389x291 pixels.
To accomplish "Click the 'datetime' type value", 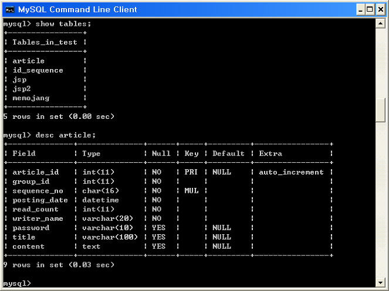I will click(100, 200).
